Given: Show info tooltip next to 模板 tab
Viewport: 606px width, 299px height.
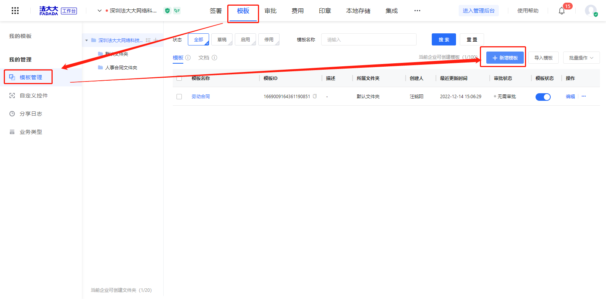Looking at the screenshot, I should click(x=188, y=58).
